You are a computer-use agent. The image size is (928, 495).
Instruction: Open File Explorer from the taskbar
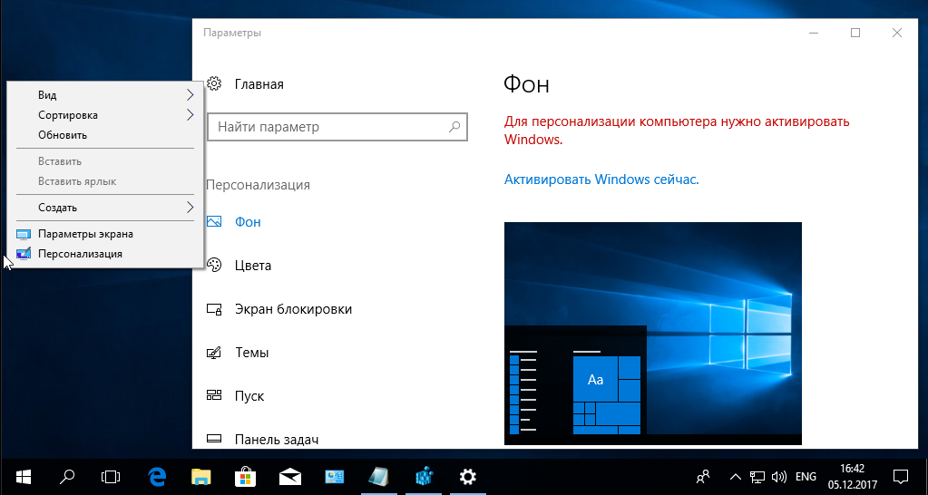(200, 476)
